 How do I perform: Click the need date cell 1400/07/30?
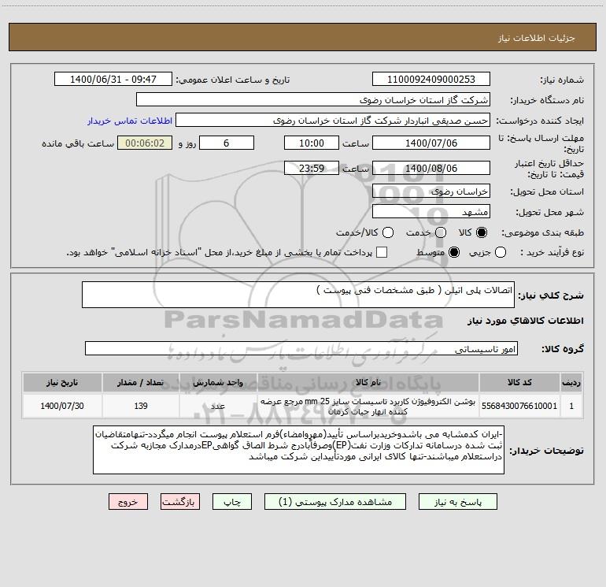[x=62, y=406]
